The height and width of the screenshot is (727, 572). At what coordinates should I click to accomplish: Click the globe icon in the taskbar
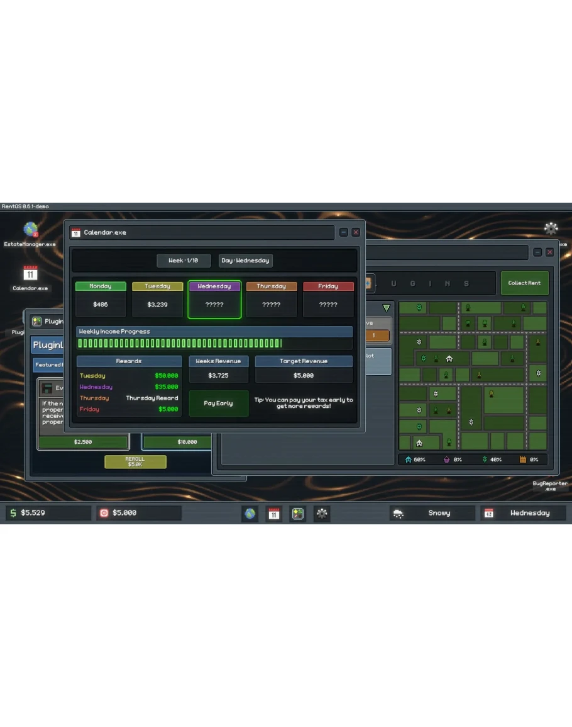(250, 514)
